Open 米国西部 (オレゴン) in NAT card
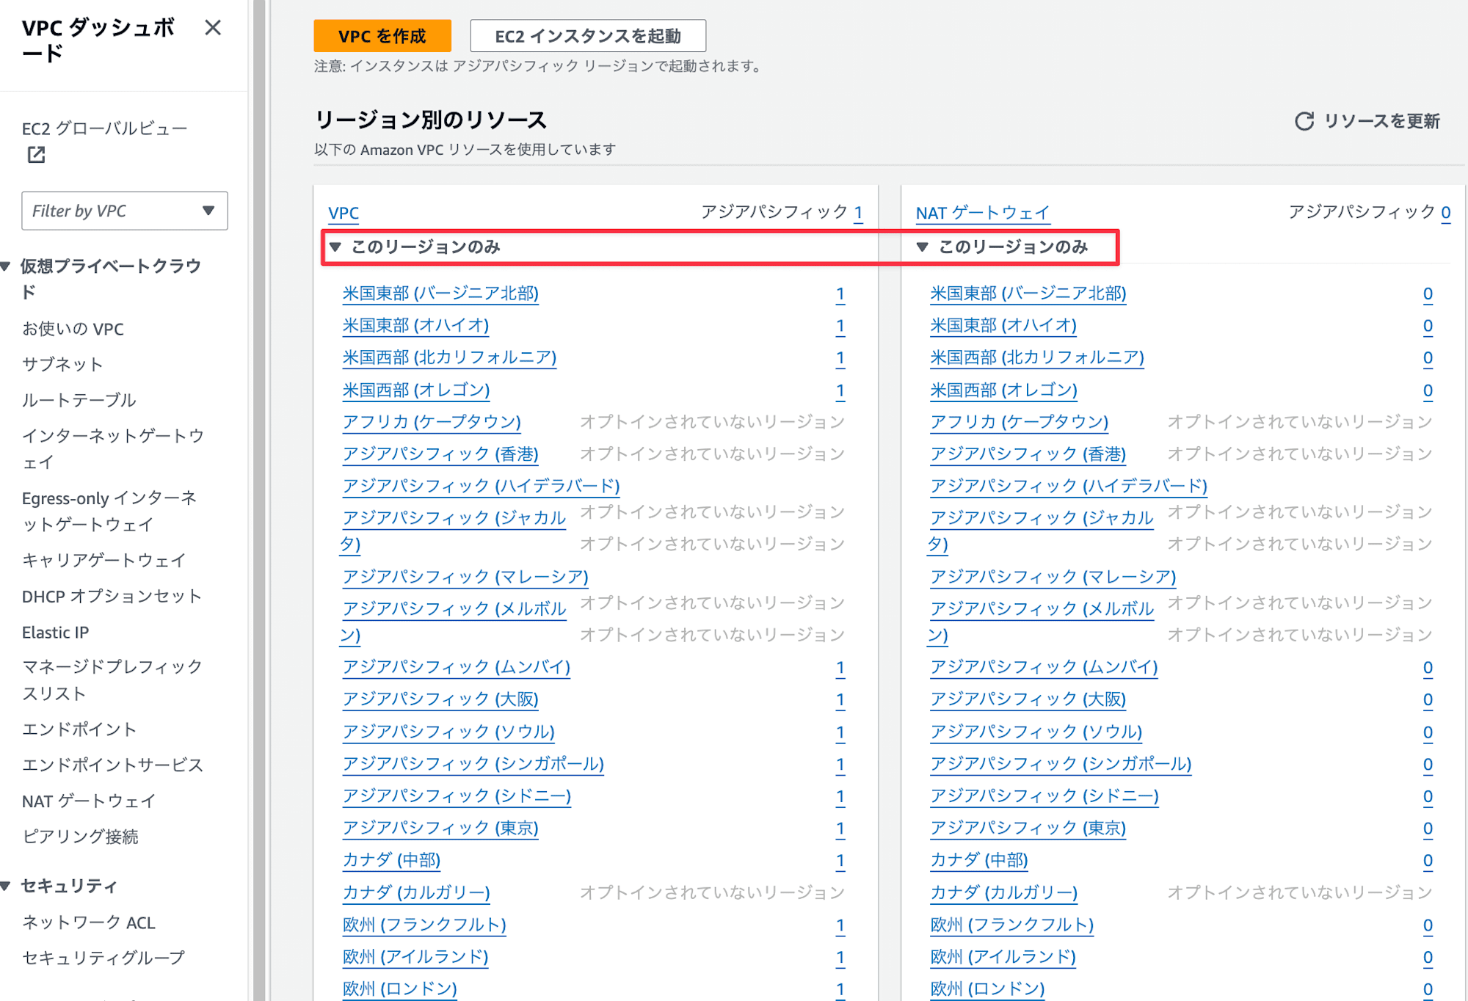The height and width of the screenshot is (1001, 1468). click(1003, 390)
